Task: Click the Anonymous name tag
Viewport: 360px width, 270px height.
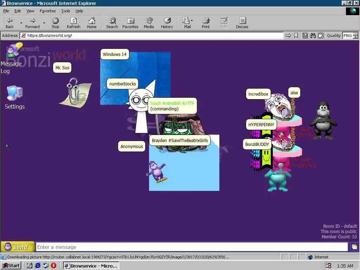Action: point(131,147)
